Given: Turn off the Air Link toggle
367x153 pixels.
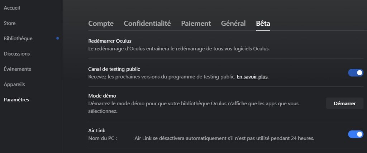Looking at the screenshot, I should (356, 134).
